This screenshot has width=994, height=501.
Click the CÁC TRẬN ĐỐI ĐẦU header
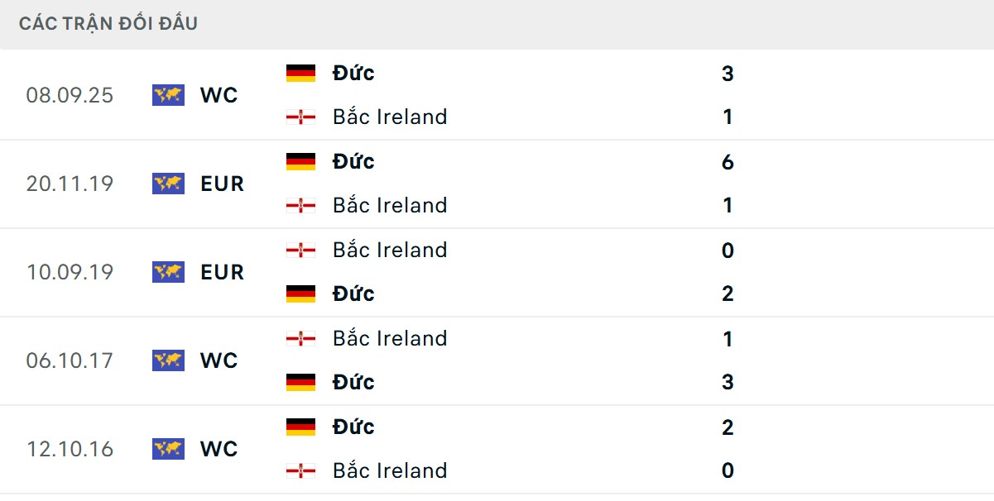point(108,23)
